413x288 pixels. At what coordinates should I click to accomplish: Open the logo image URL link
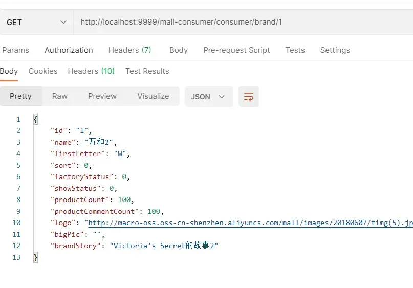pyautogui.click(x=250, y=223)
